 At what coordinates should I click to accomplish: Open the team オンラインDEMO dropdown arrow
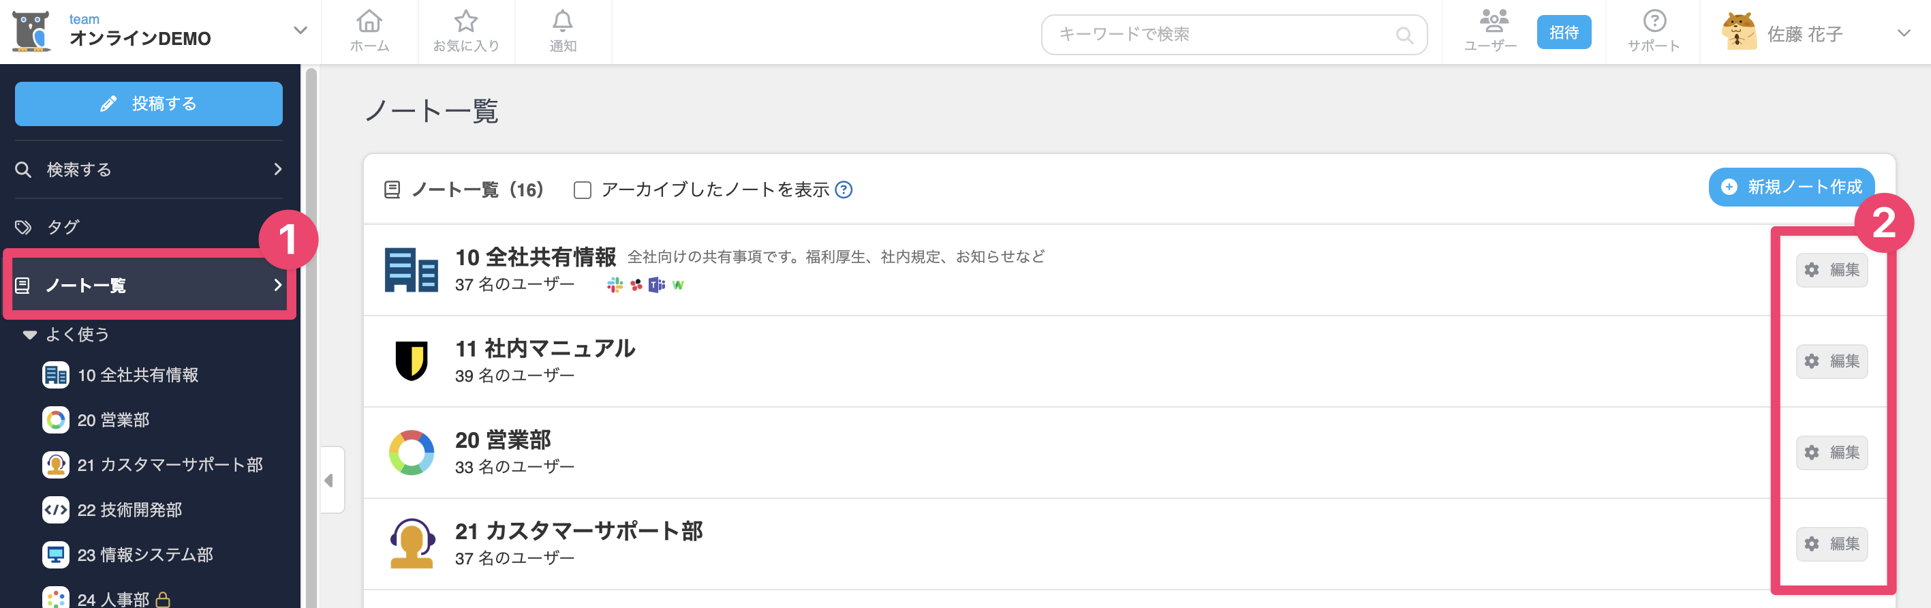point(300,31)
